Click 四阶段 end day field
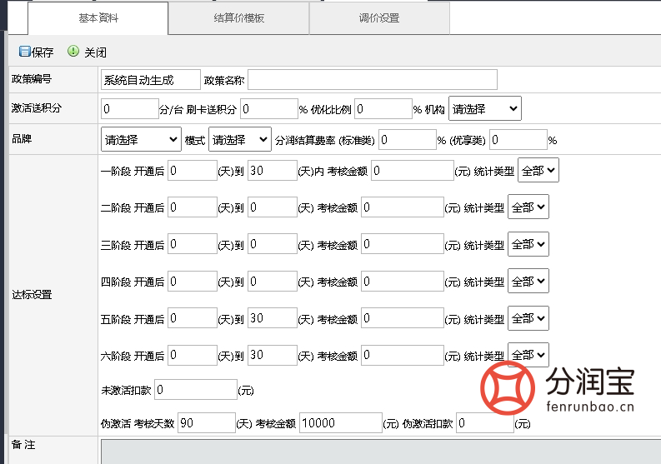This screenshot has height=464, width=661. click(273, 281)
